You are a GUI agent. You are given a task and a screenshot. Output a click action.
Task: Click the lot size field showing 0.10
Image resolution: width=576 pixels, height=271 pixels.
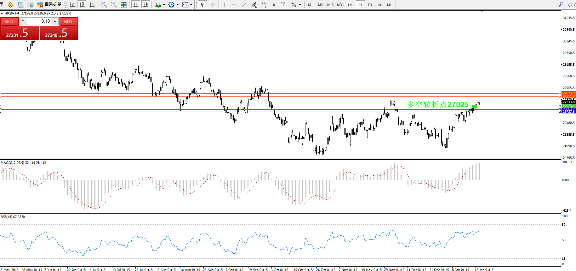[39, 21]
